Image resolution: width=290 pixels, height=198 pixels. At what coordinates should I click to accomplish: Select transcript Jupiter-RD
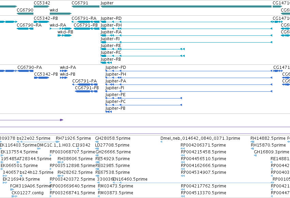point(186,22)
